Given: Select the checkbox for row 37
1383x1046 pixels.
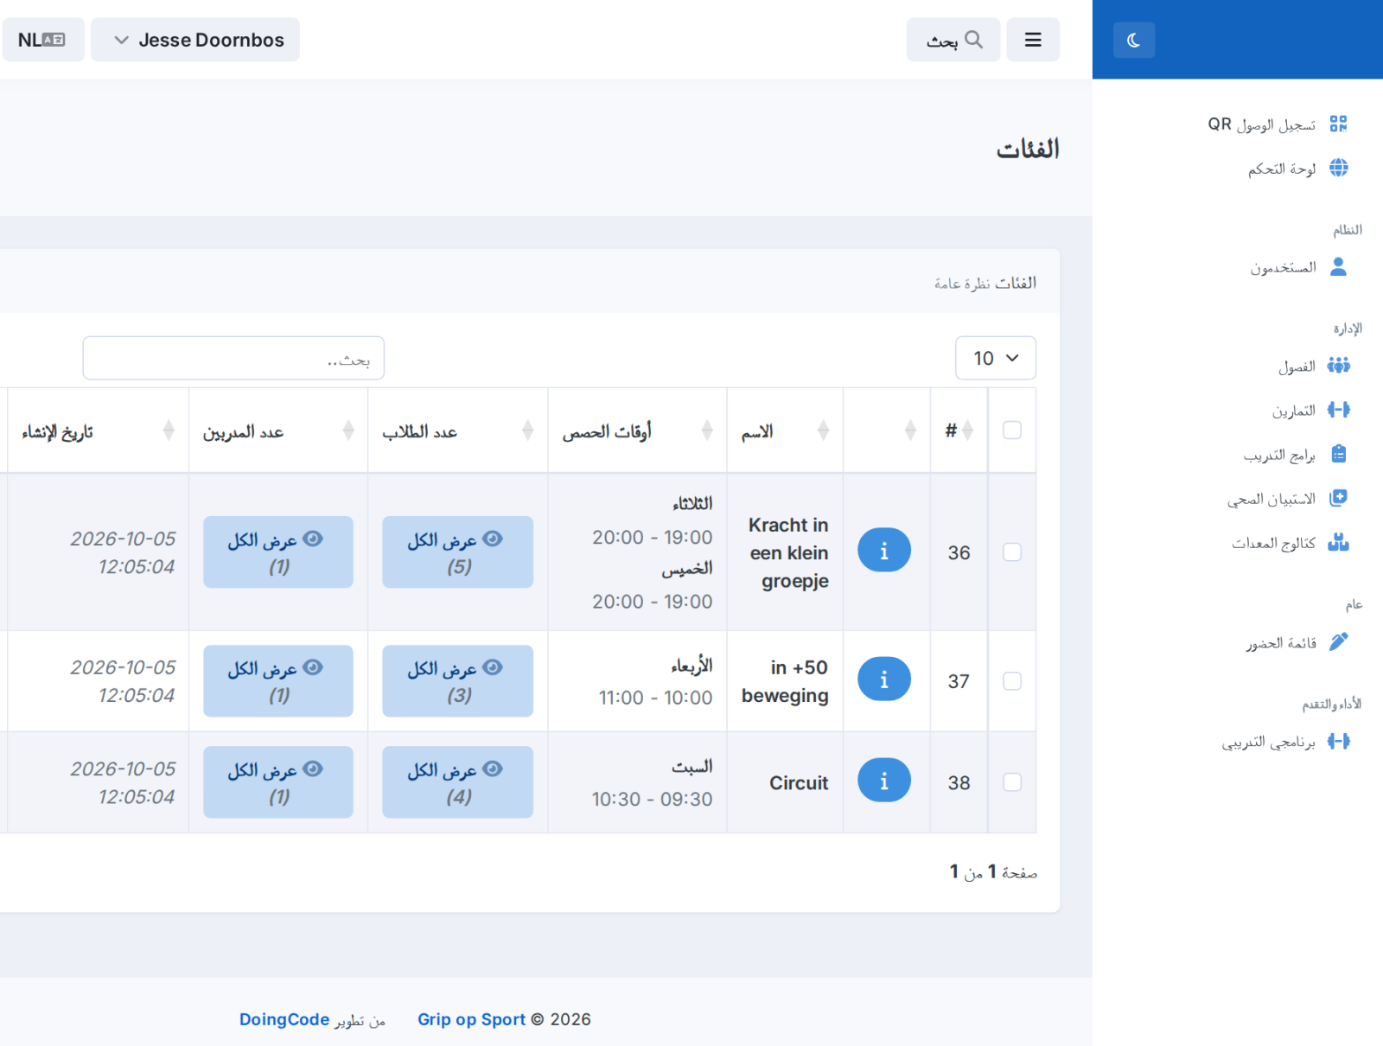Looking at the screenshot, I should coord(1012,681).
